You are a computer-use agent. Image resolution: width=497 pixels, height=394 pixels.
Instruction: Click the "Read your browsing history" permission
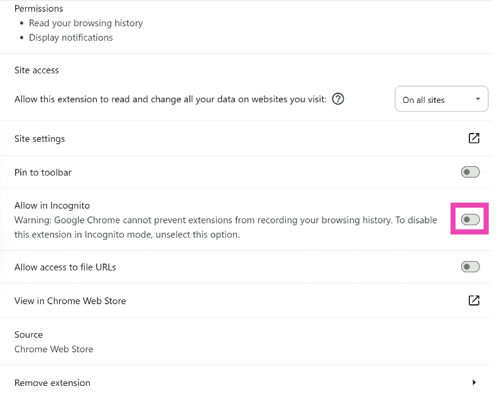[x=86, y=23]
